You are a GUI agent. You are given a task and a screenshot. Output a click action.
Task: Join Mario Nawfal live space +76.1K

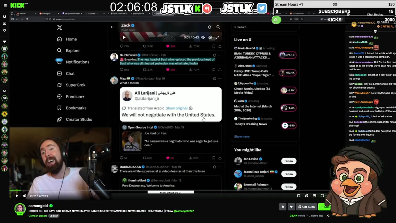click(x=288, y=55)
